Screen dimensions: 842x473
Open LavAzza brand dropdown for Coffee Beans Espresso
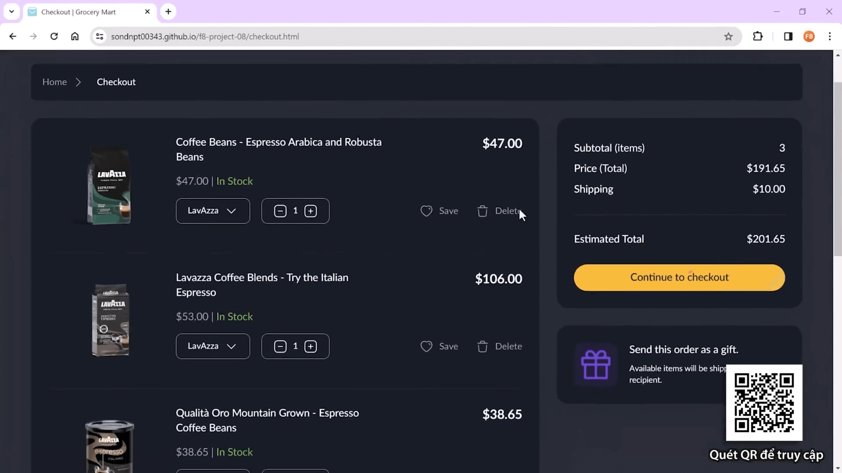[x=213, y=211]
